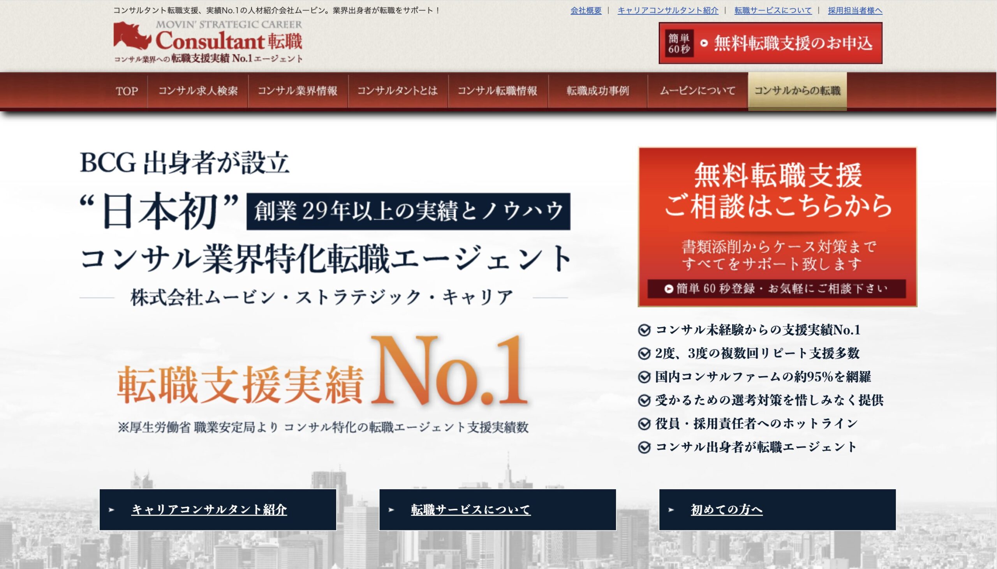Click the Movin' Consultant転職 boar logo

(x=132, y=35)
